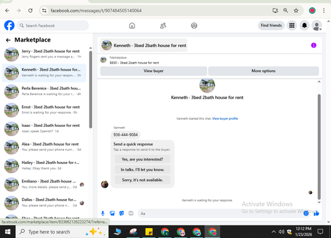
Task: Open the notifications bell
Action: (305, 26)
